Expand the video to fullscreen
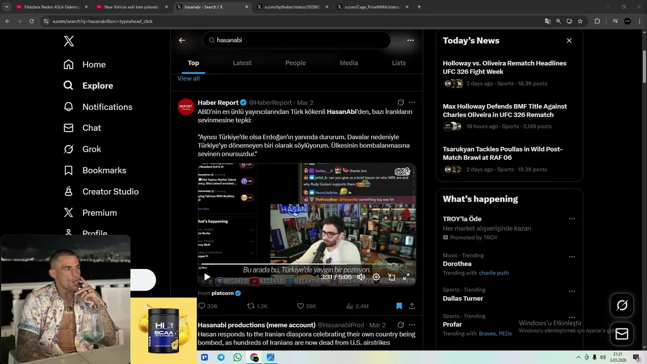647x364 pixels. (x=406, y=277)
